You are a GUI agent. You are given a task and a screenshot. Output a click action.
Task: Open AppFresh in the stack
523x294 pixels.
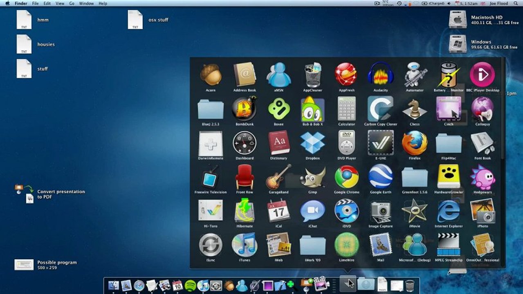point(346,74)
